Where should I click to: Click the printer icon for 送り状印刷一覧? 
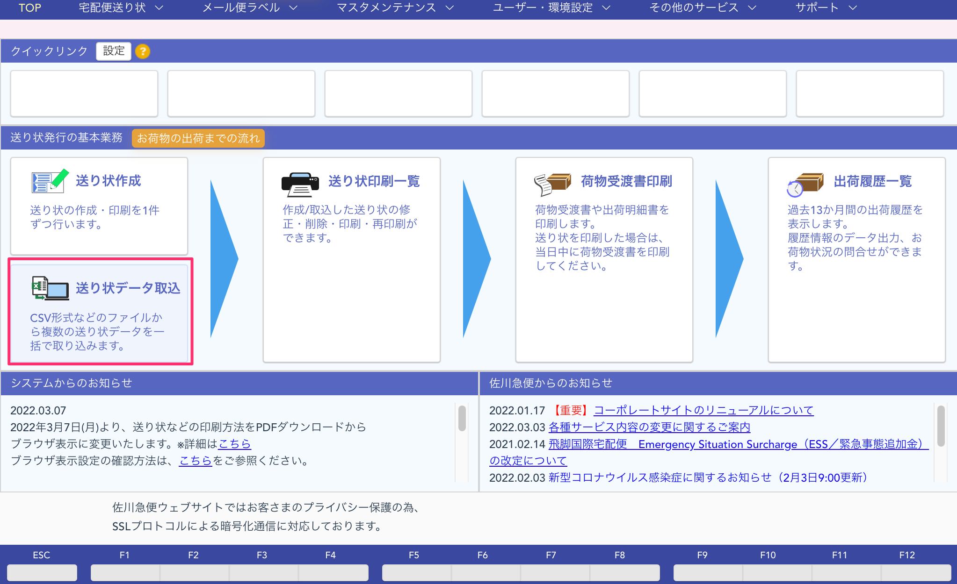tap(300, 185)
